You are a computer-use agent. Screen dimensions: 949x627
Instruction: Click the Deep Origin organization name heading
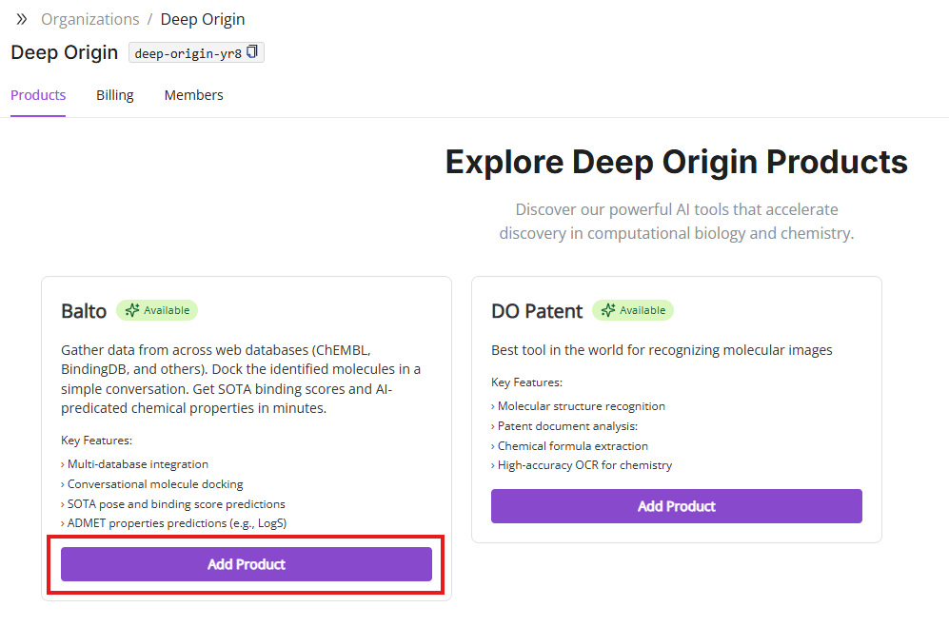pos(65,52)
